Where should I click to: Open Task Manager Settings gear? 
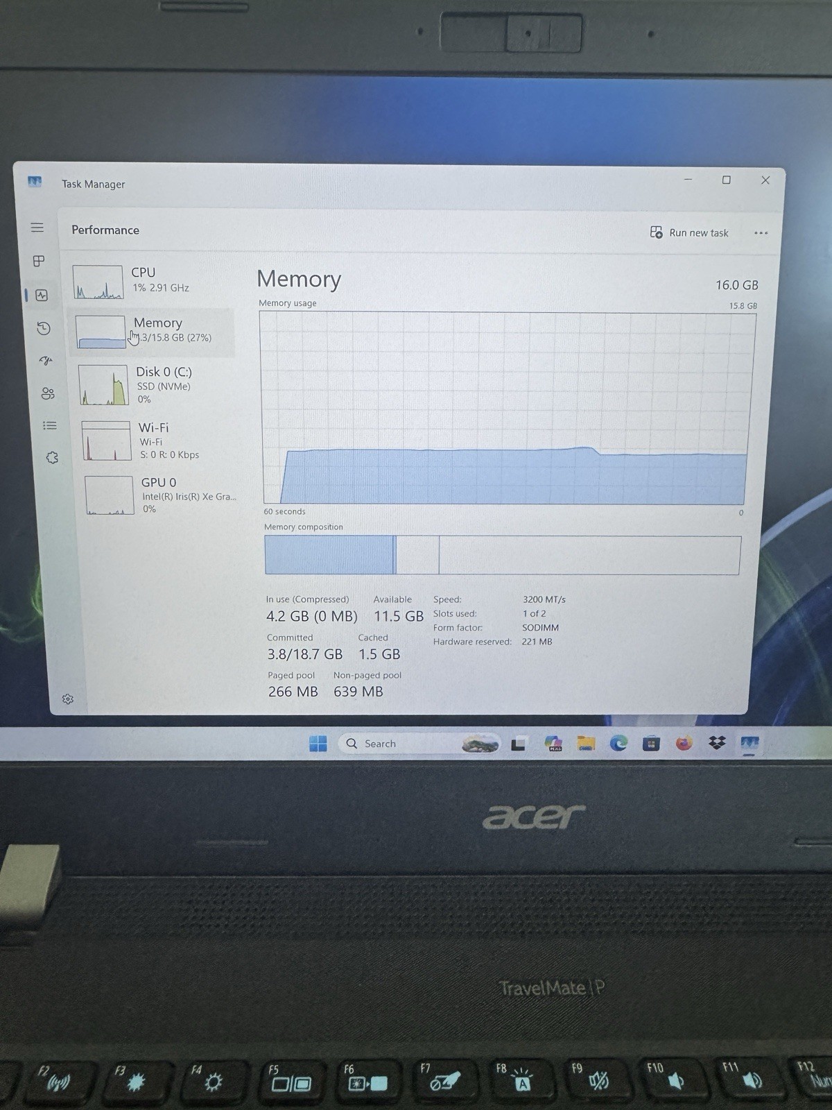pos(68,699)
